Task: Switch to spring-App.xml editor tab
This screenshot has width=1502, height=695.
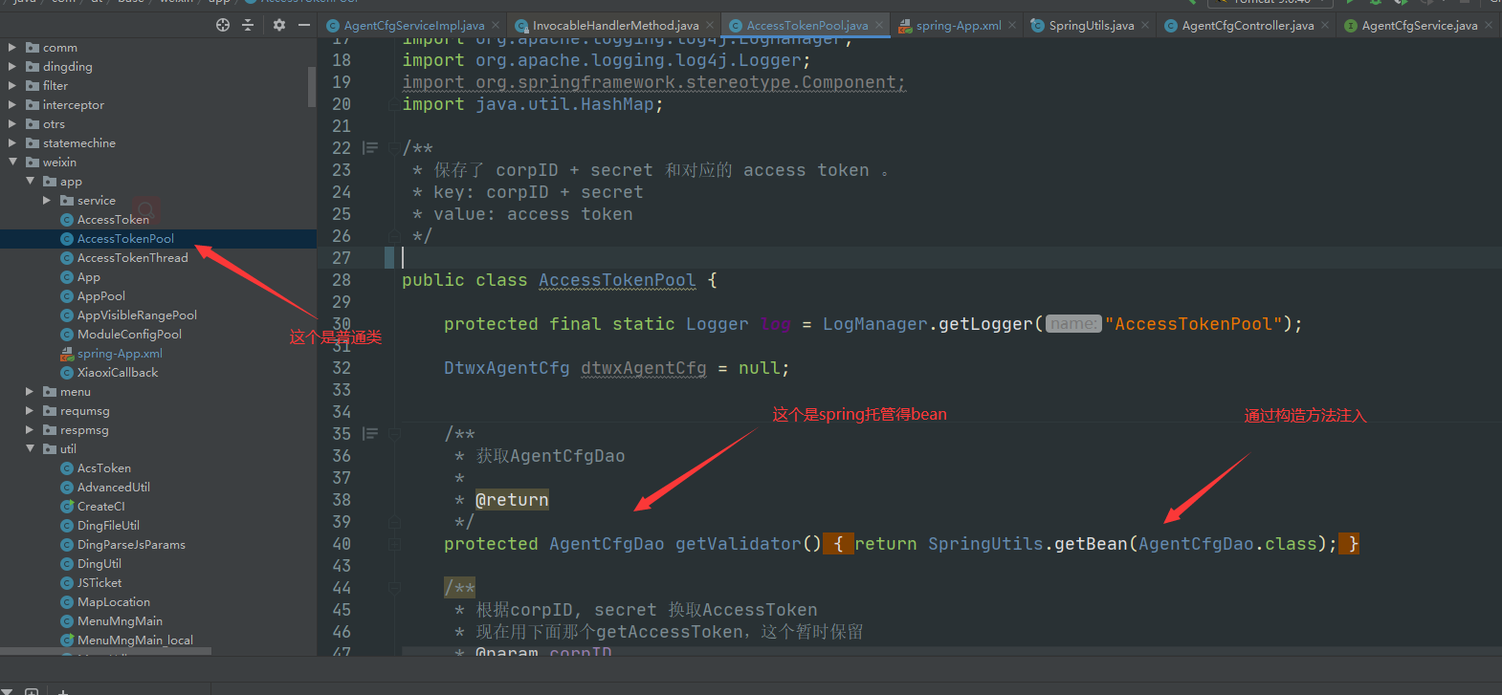Action: [x=959, y=26]
